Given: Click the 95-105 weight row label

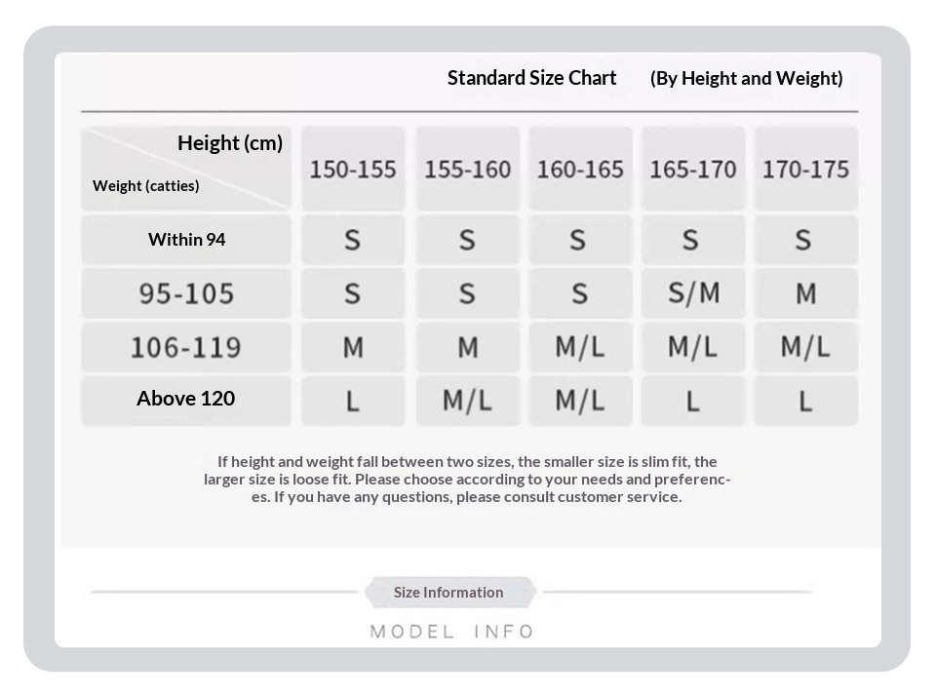Looking at the screenshot, I should click(186, 293).
